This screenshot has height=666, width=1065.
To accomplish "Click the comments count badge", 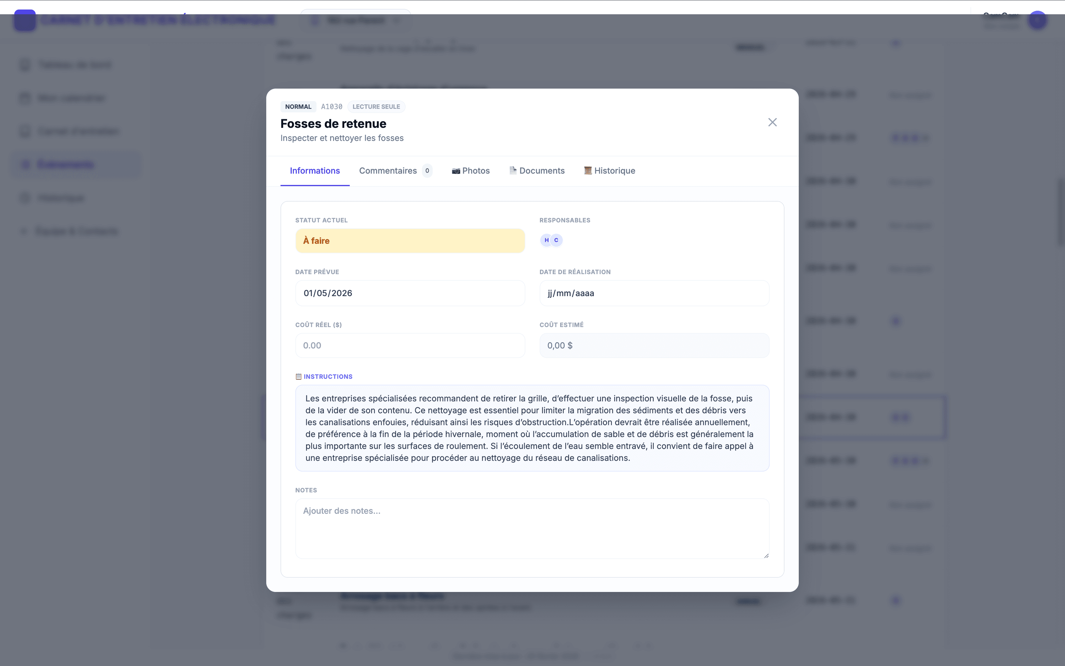I will click(427, 171).
